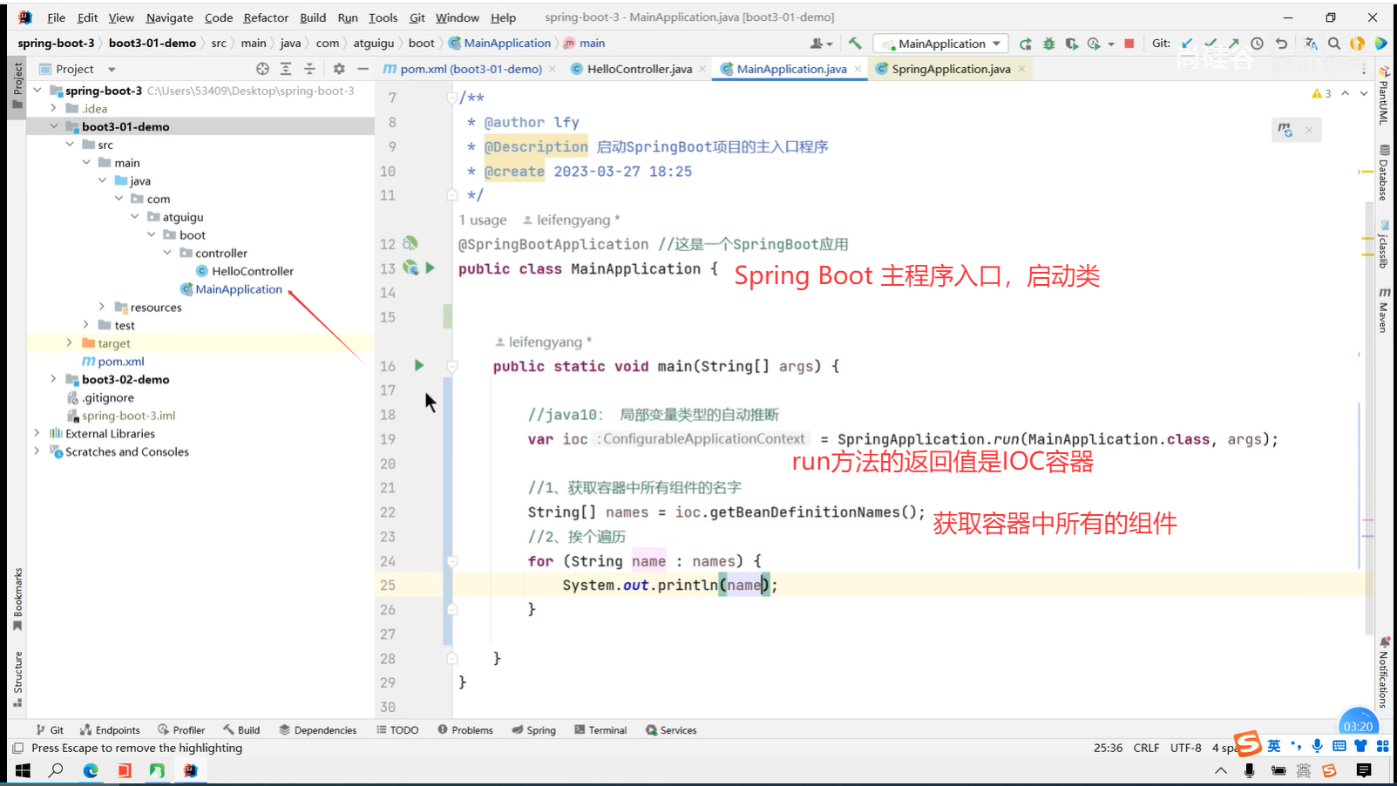
Task: Push commits with green Git arrow
Action: coord(1233,44)
